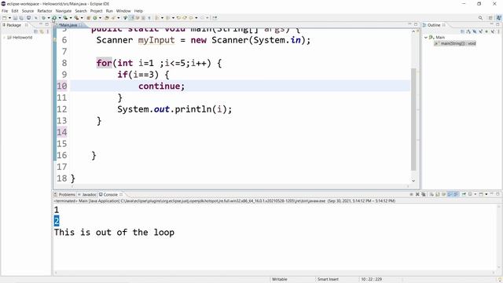Open the Display Selected Console dropdown
The width and height of the screenshot is (503, 283).
pyautogui.click(x=475, y=194)
